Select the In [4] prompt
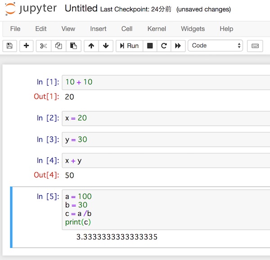Image resolution: width=270 pixels, height=260 pixels. tap(48, 160)
